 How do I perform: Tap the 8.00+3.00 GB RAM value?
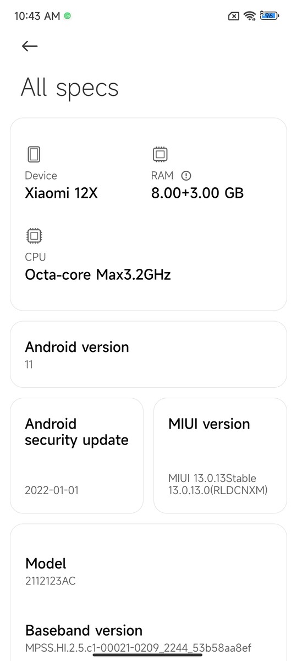(x=197, y=193)
